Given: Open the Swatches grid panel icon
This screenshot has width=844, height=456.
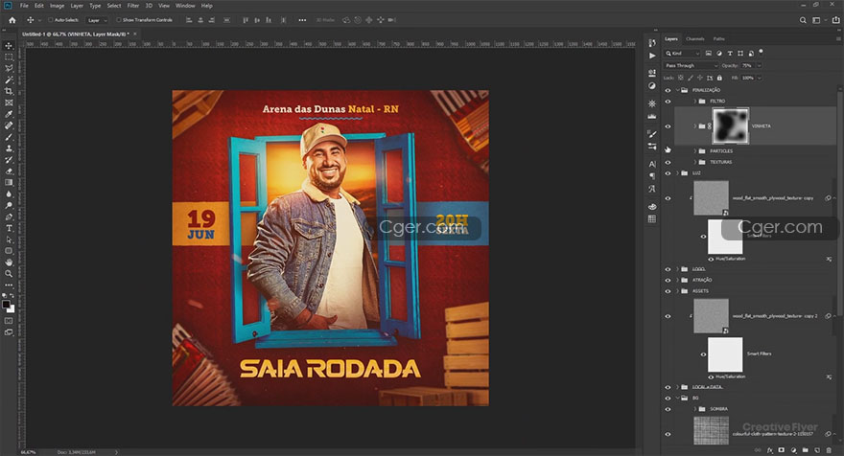Looking at the screenshot, I should [x=652, y=218].
